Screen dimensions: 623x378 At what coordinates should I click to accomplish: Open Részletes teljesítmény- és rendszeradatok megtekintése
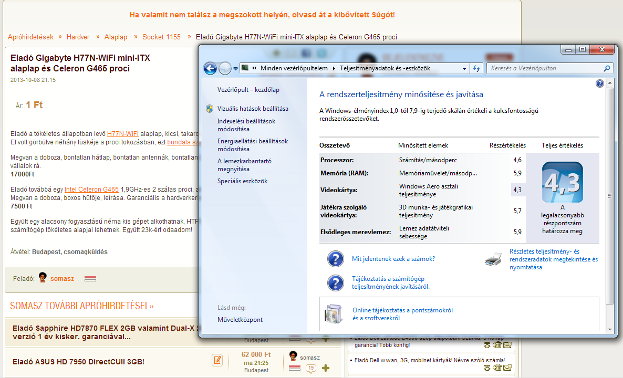(x=554, y=259)
